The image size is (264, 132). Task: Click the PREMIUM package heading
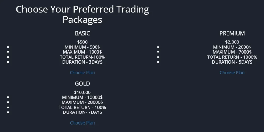(232, 33)
